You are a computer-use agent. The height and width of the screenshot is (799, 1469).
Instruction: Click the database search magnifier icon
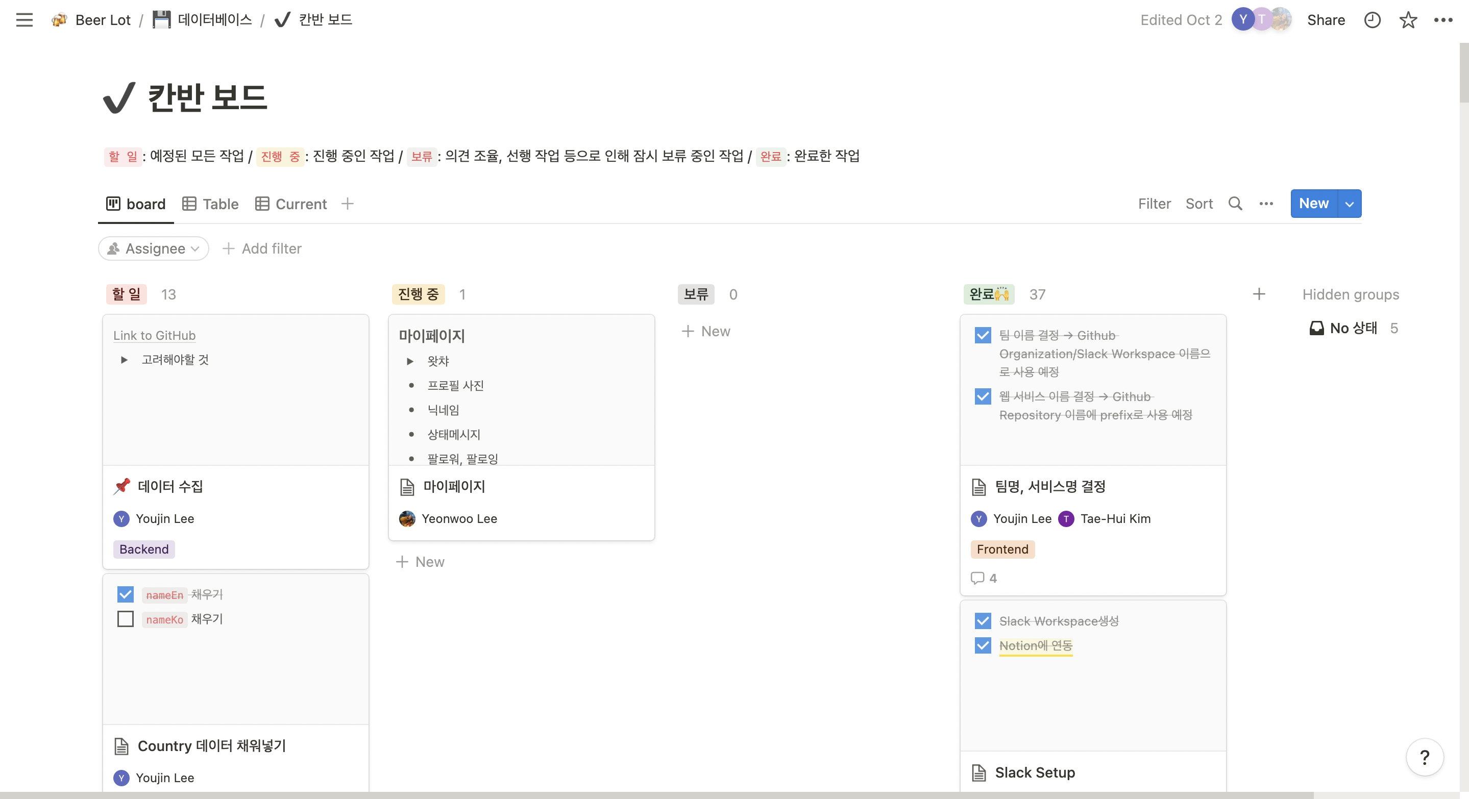pos(1235,204)
